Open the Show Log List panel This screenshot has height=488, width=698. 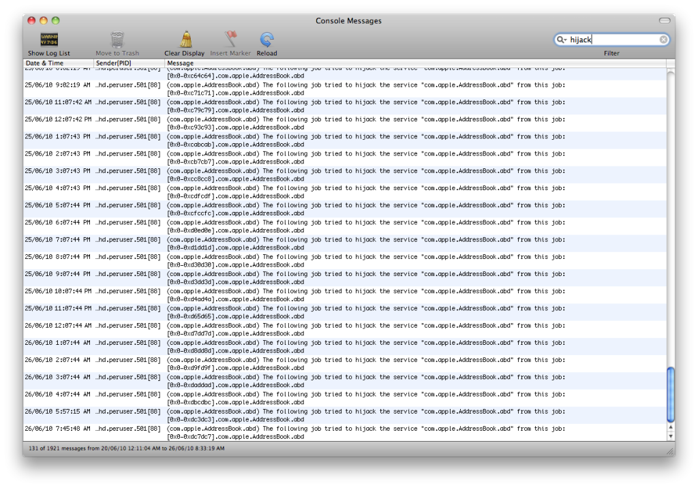pyautogui.click(x=49, y=44)
